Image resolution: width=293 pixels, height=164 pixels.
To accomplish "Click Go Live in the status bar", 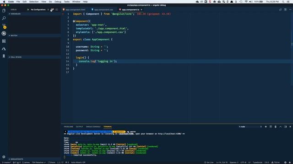I will point(209,162).
